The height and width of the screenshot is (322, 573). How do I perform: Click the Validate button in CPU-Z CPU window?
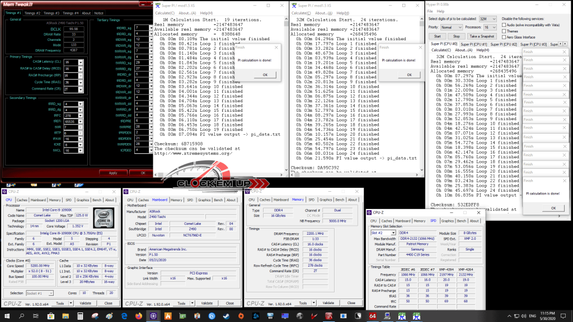[84, 303]
